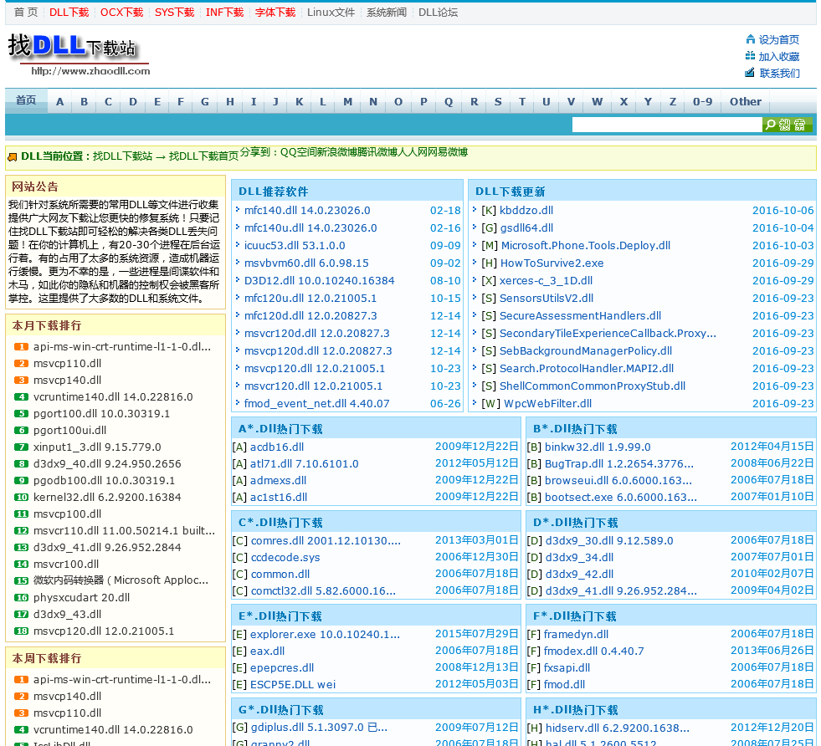Click rank 18 icon beside msvcp120.dll
This screenshot has width=821, height=746.
[21, 631]
